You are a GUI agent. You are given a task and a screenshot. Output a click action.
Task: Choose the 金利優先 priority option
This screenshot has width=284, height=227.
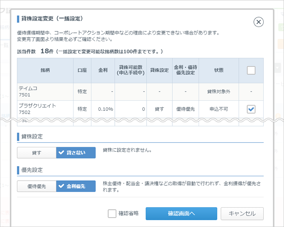[x=76, y=186]
